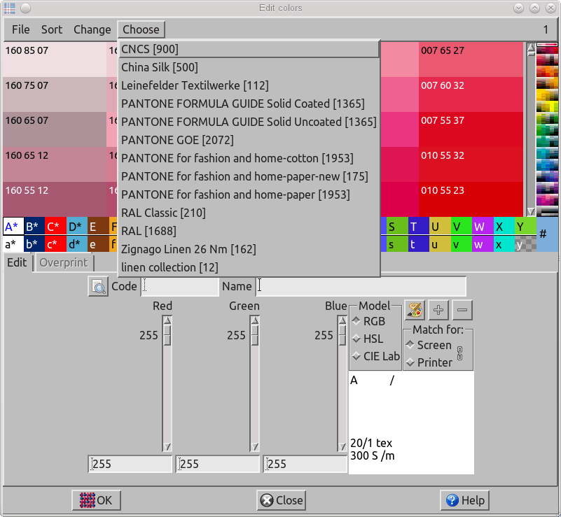Click the Close button
Viewport: 561px width, 517px height.
[x=282, y=500]
